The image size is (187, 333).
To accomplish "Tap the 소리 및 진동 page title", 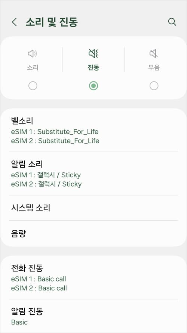I will pos(52,22).
